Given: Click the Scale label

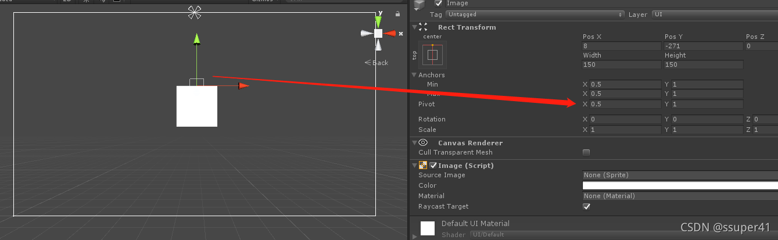Looking at the screenshot, I should click(x=427, y=130).
